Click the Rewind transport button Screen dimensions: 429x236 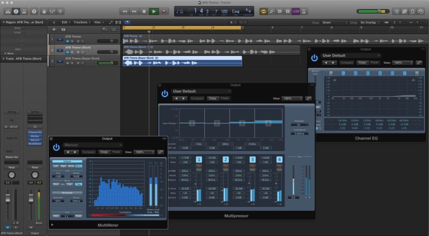click(x=124, y=11)
